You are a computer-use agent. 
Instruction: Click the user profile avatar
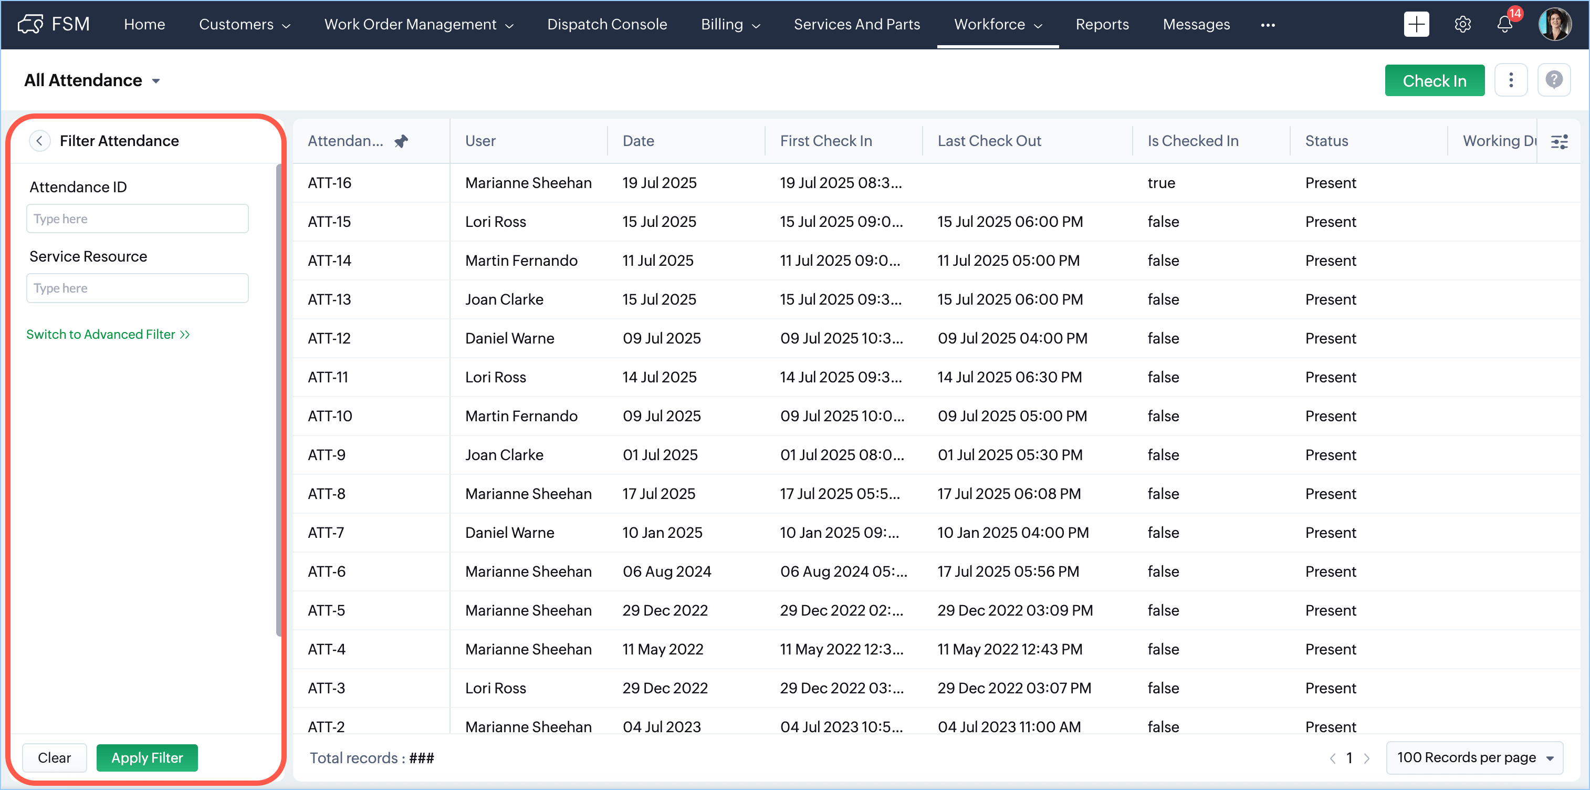(1554, 24)
